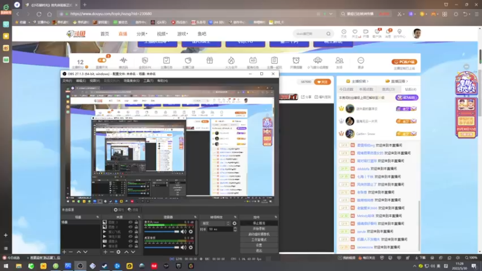
Task: Open OBS 编辑 menu
Action: tap(81, 81)
